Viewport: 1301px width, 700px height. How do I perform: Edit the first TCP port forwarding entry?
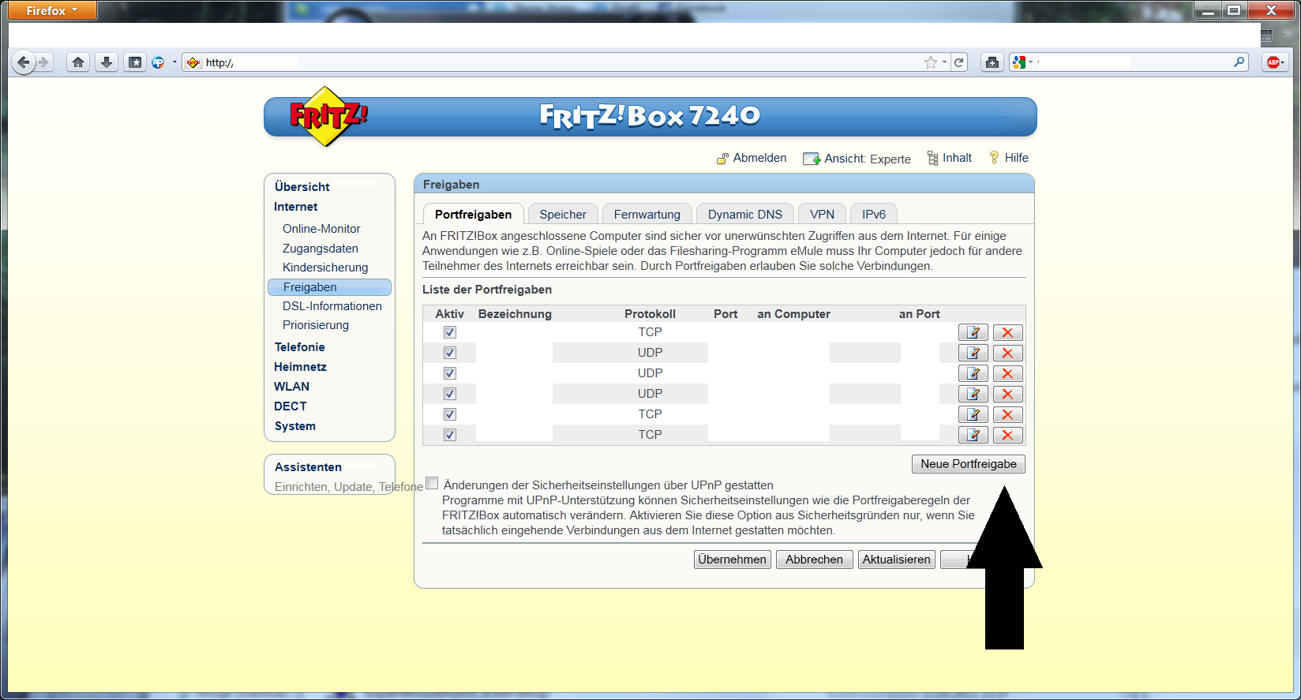[x=973, y=332]
